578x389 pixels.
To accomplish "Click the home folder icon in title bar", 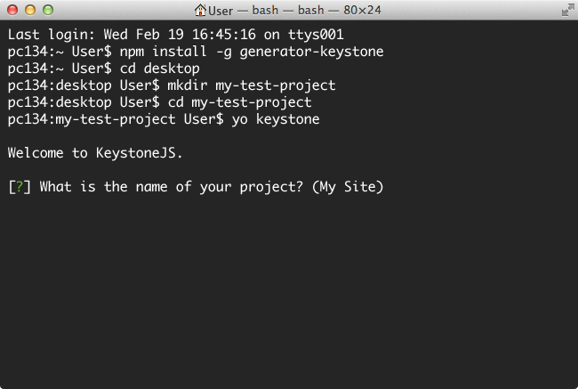I will (x=200, y=10).
